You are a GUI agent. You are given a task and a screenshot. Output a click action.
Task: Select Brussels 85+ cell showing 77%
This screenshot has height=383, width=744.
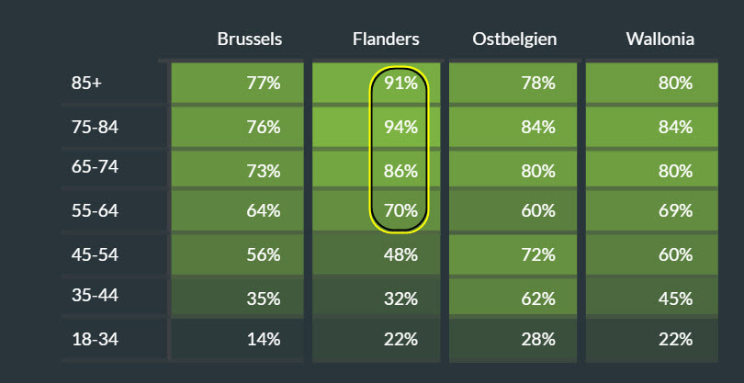click(x=263, y=84)
